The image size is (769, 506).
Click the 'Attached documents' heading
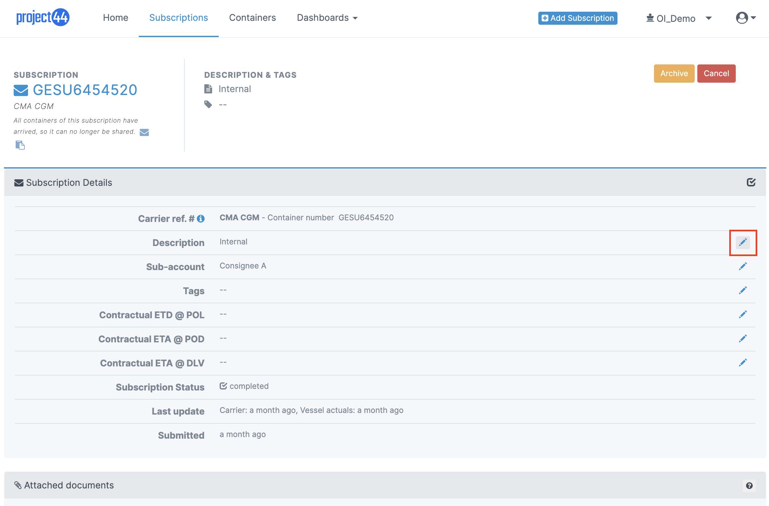tap(69, 485)
